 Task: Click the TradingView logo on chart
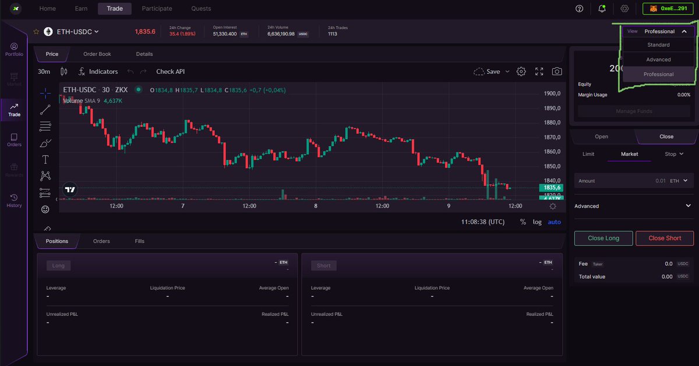[x=70, y=190]
